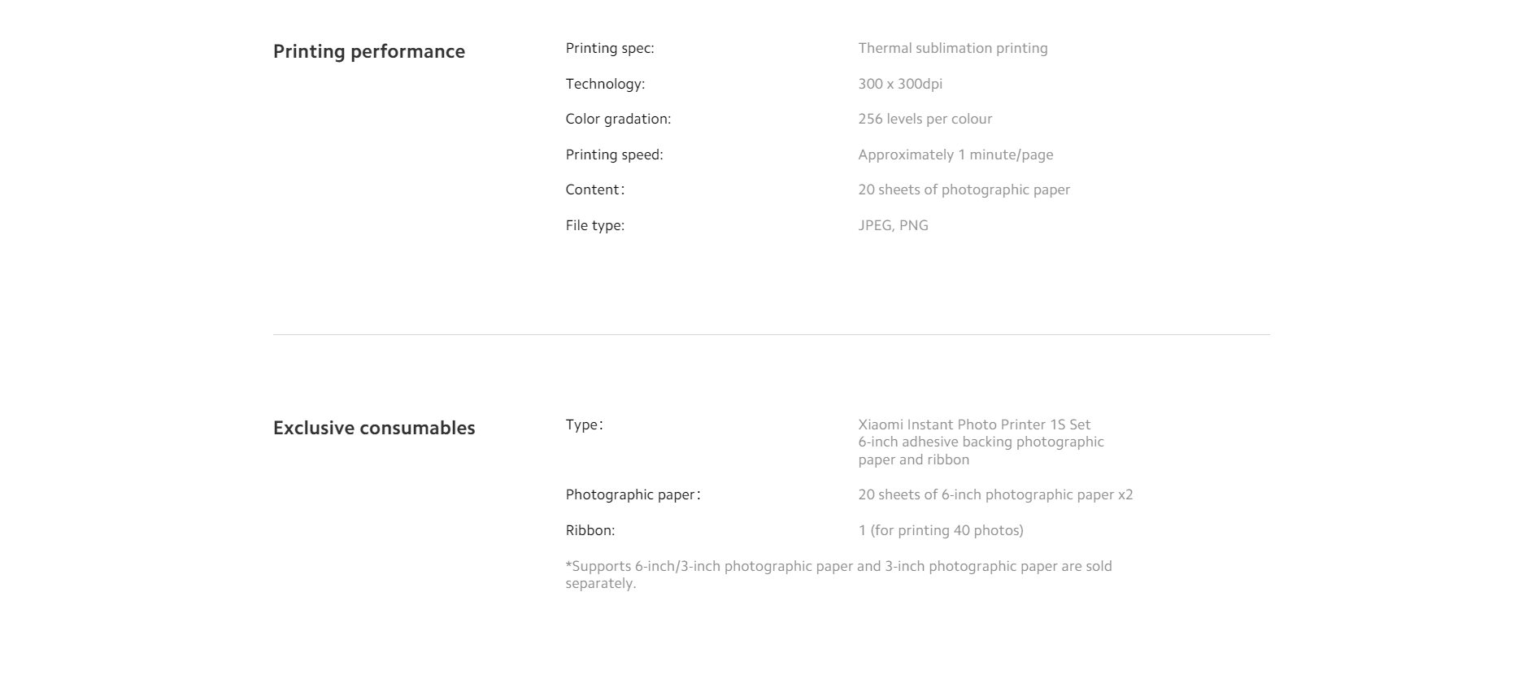
Task: Click 20 sheets of photographic paper value
Action: click(964, 189)
